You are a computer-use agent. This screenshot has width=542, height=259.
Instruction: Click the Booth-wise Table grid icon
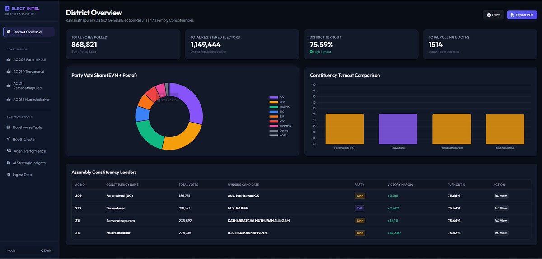tap(9, 127)
